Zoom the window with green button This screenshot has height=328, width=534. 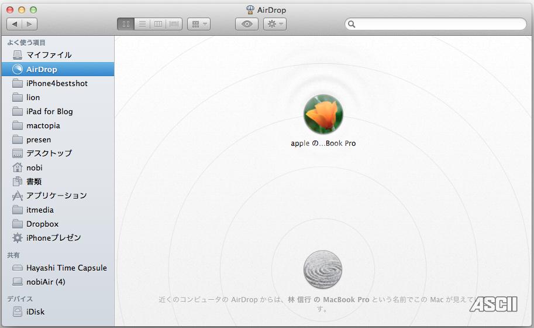(x=33, y=10)
